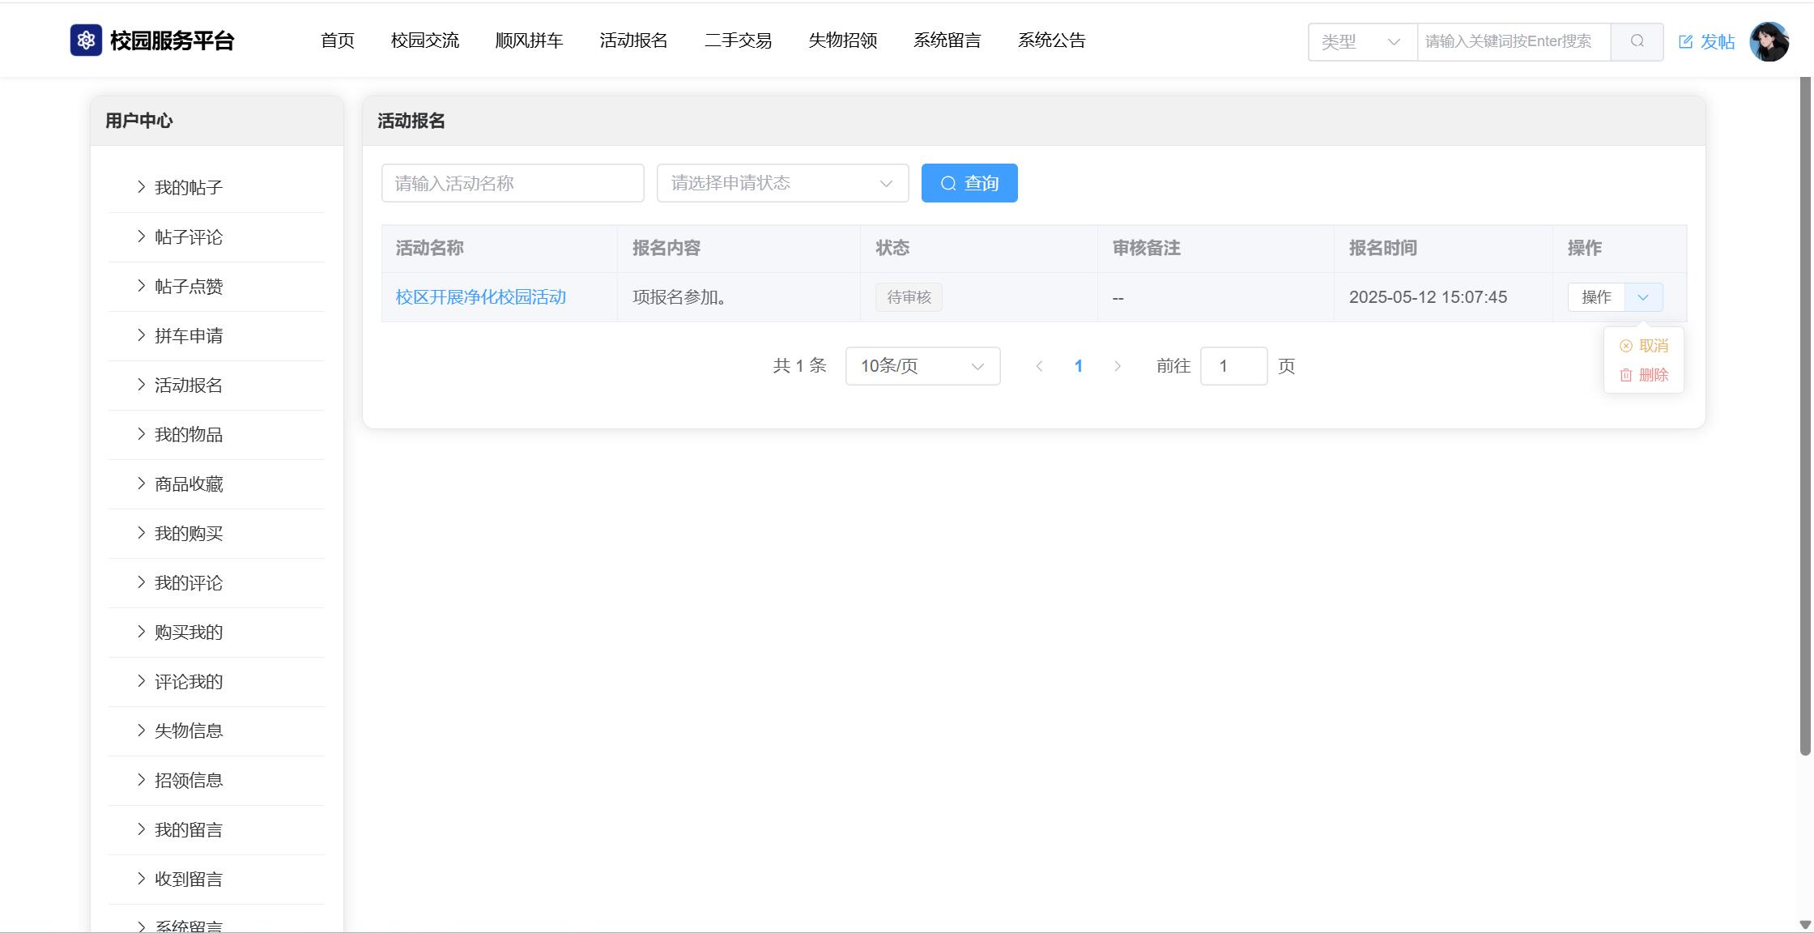Open the 10条/页 page size dropdown
This screenshot has height=933, width=1814.
922,366
